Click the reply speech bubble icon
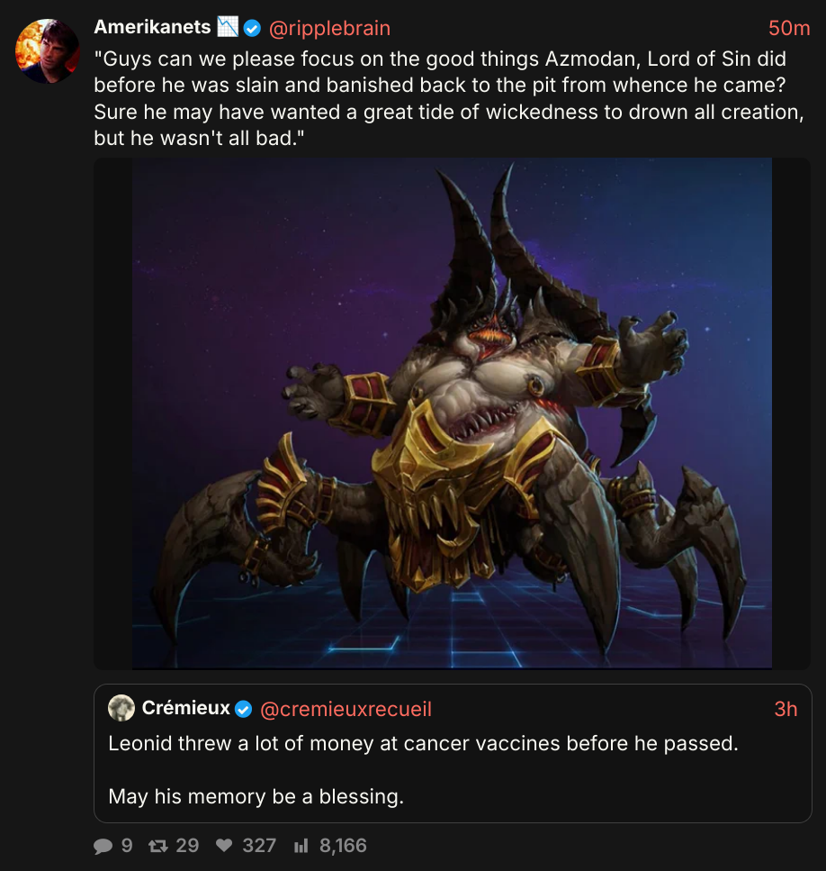Viewport: 826px width, 871px height. pyautogui.click(x=103, y=846)
